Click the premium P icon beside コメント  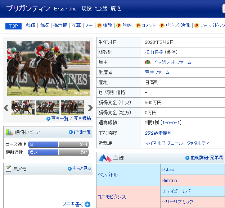point(138,26)
